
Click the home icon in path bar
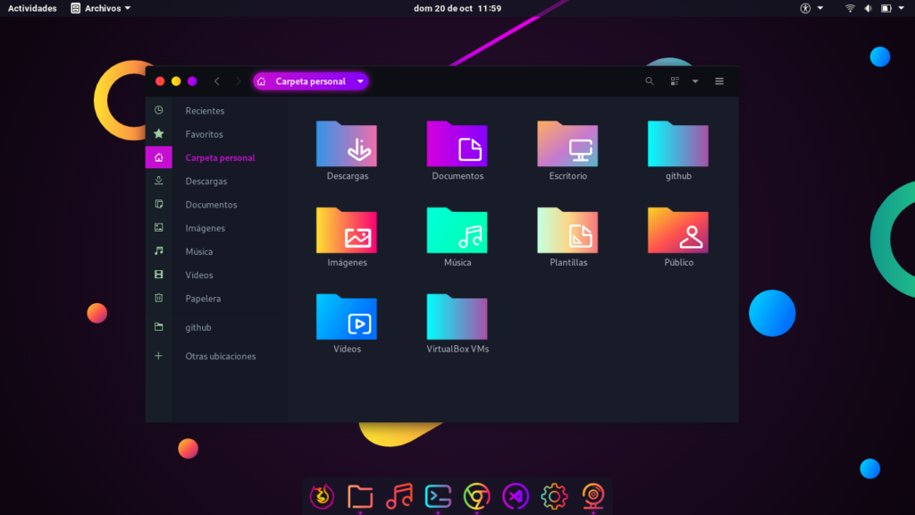(x=262, y=81)
